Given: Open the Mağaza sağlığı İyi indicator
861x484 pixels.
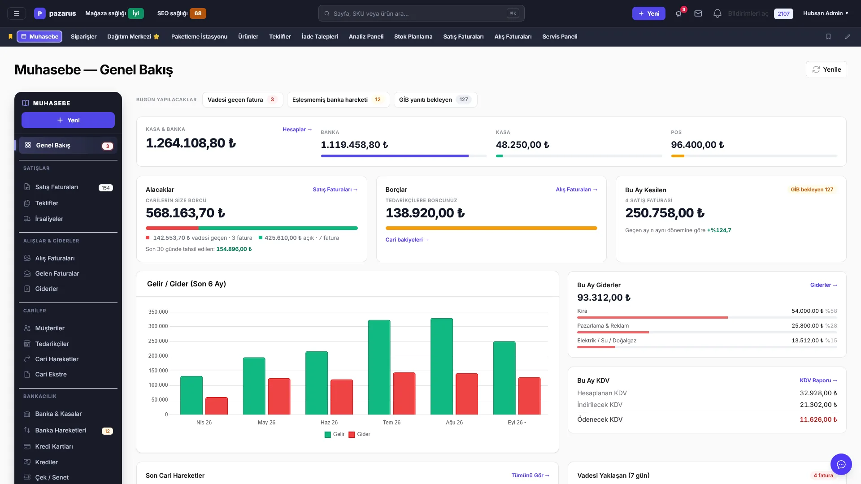Looking at the screenshot, I should click(114, 13).
